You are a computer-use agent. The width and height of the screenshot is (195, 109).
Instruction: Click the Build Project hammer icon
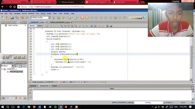[54, 18]
